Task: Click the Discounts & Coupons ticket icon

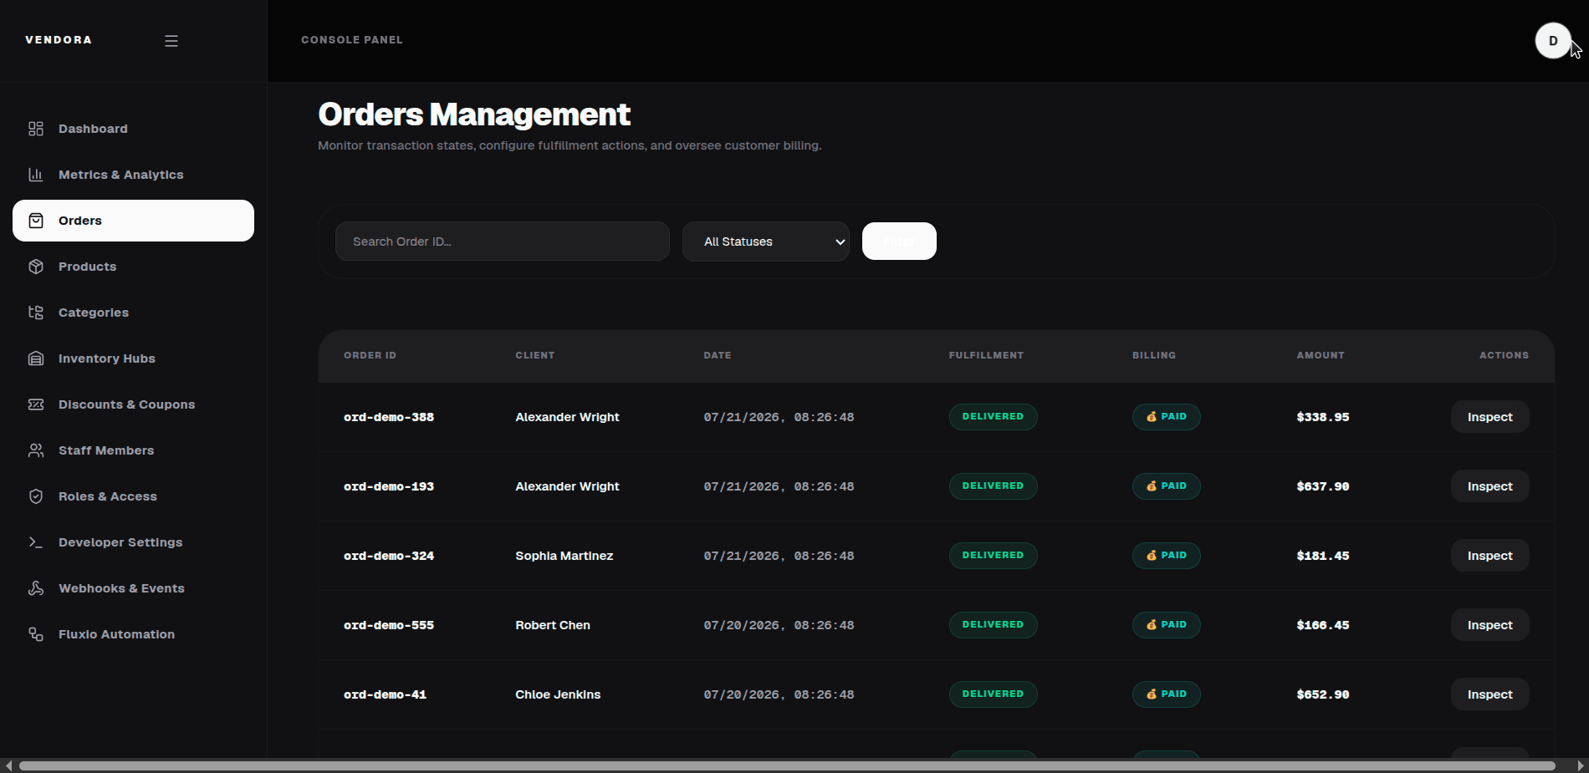Action: pos(36,404)
